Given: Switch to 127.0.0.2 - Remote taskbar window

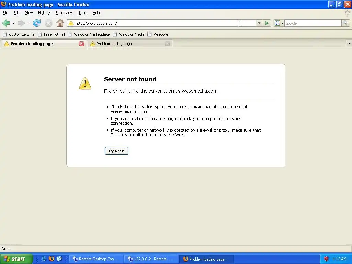Looking at the screenshot, I should coord(152,259).
